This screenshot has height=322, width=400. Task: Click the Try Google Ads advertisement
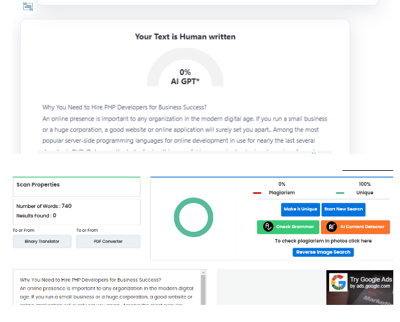click(x=360, y=287)
